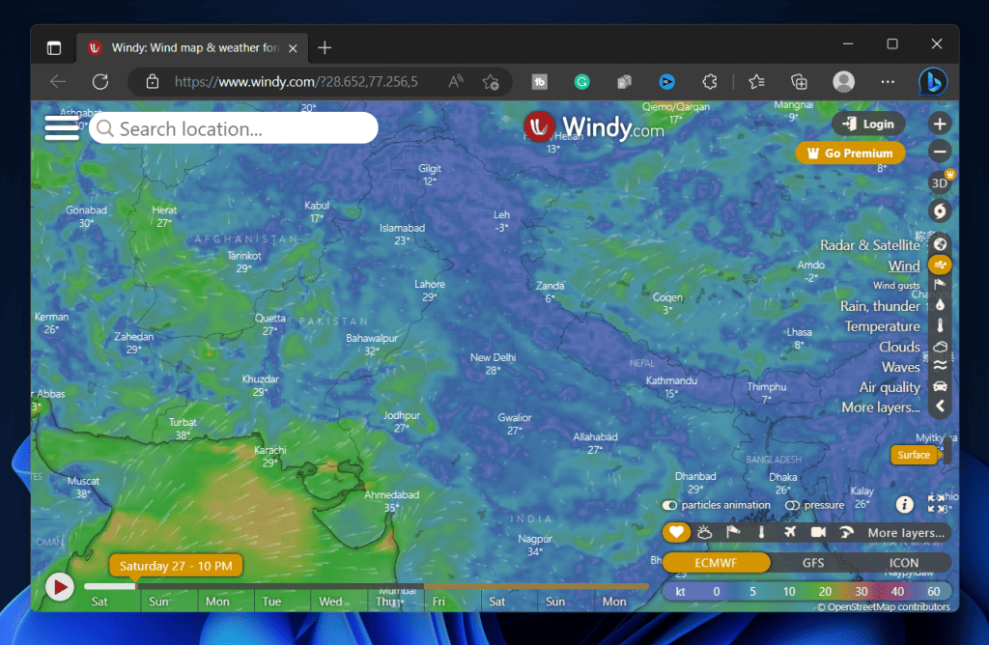
Task: Select the airplane flight icon
Action: (791, 532)
